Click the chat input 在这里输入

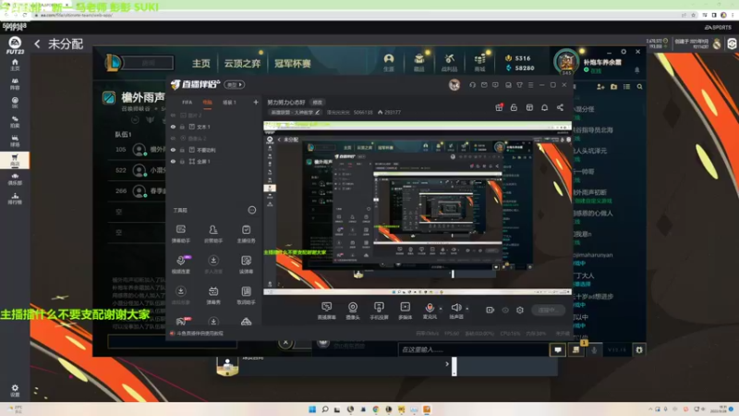tap(472, 349)
